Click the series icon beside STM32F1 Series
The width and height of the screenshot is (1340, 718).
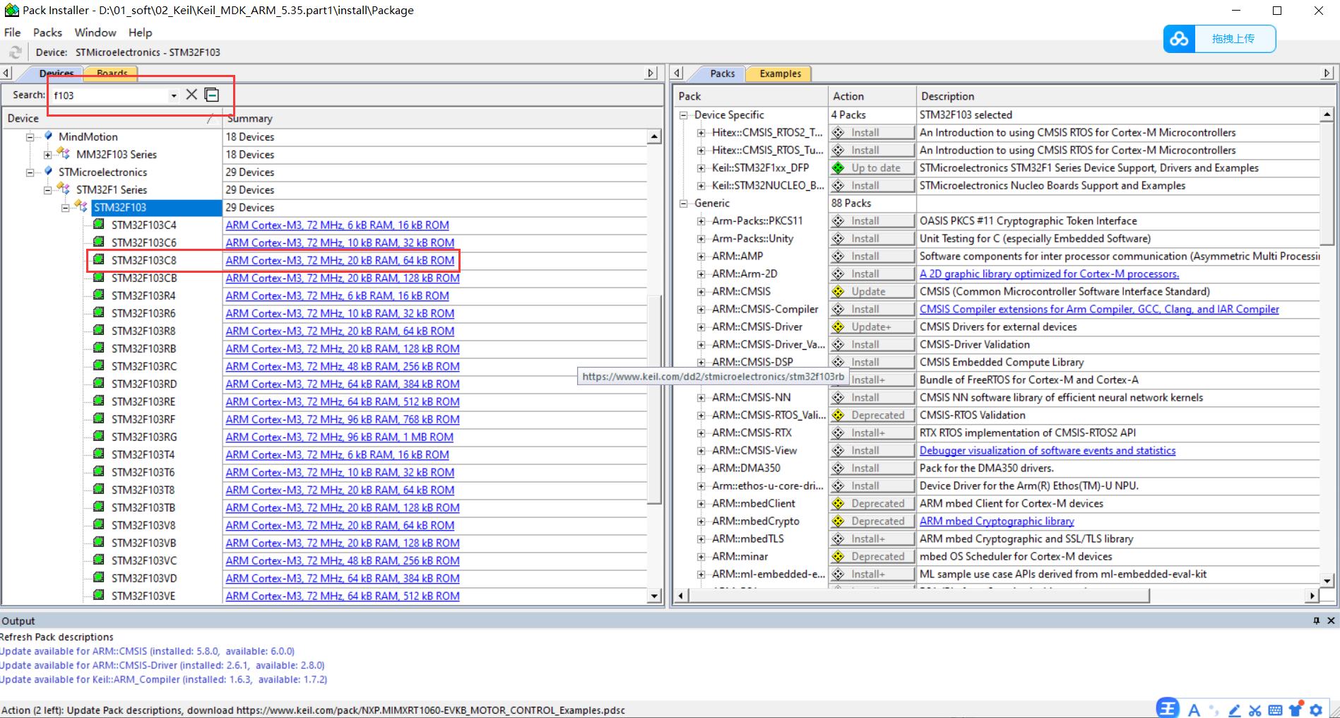coord(64,189)
